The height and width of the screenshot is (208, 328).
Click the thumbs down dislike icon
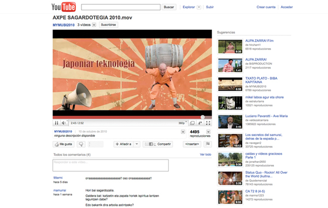point(81,144)
